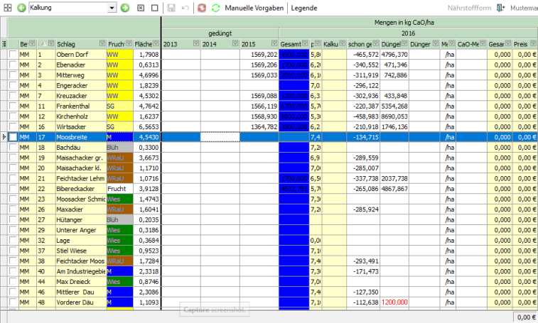Open the Kalkung combo box dropdown arrow
The width and height of the screenshot is (538, 323).
click(112, 8)
